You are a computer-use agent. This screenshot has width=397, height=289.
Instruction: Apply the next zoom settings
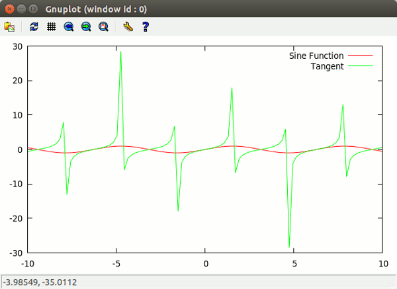pos(86,27)
